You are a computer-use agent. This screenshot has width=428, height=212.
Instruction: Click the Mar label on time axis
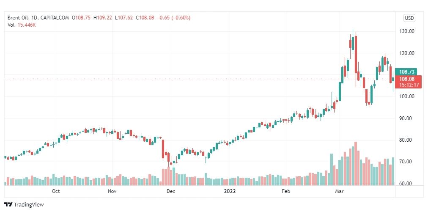coord(339,191)
